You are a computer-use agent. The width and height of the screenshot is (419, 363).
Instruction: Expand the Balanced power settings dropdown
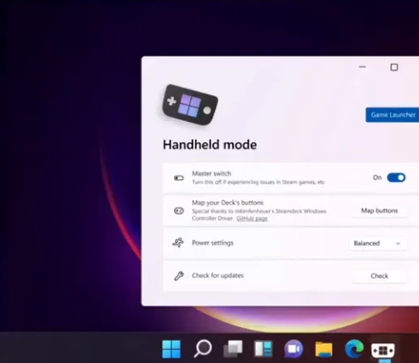click(378, 243)
